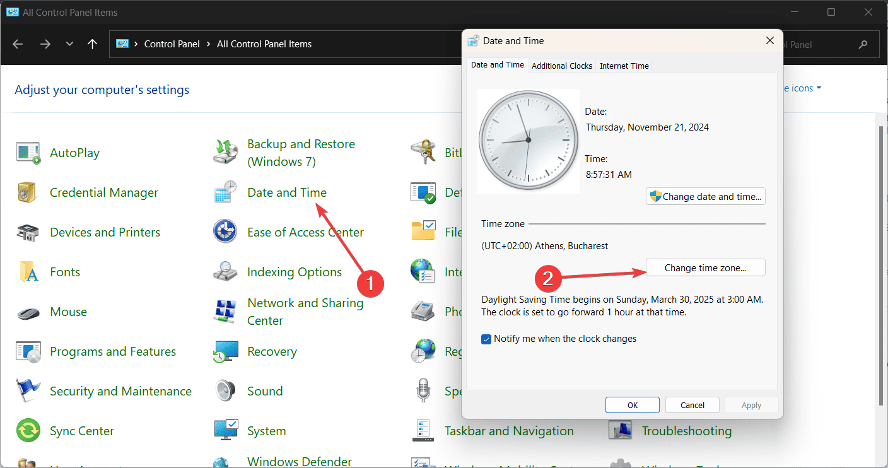Screen dimensions: 888x468
Task: Switch to the Internet Time tab
Action: pyautogui.click(x=624, y=66)
